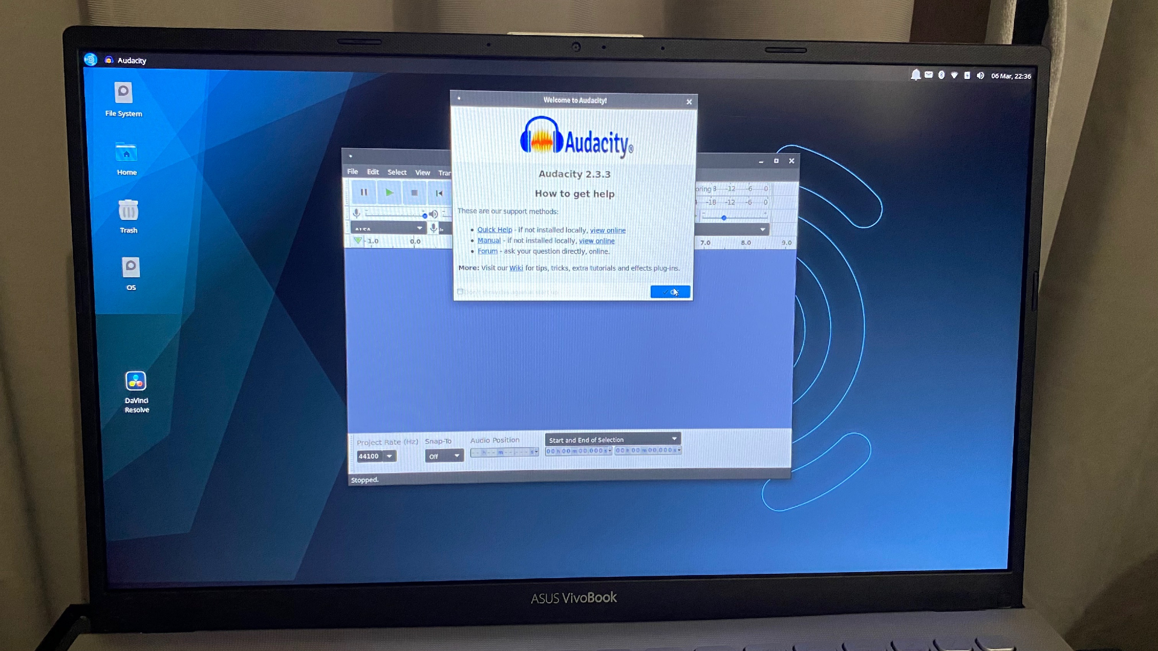Click the Quick Help link in welcome dialog
Image resolution: width=1158 pixels, height=651 pixels.
pos(495,230)
